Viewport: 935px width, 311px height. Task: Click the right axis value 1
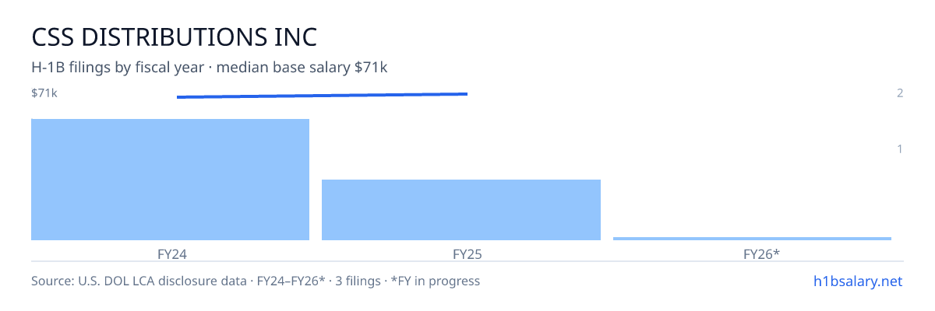click(900, 149)
